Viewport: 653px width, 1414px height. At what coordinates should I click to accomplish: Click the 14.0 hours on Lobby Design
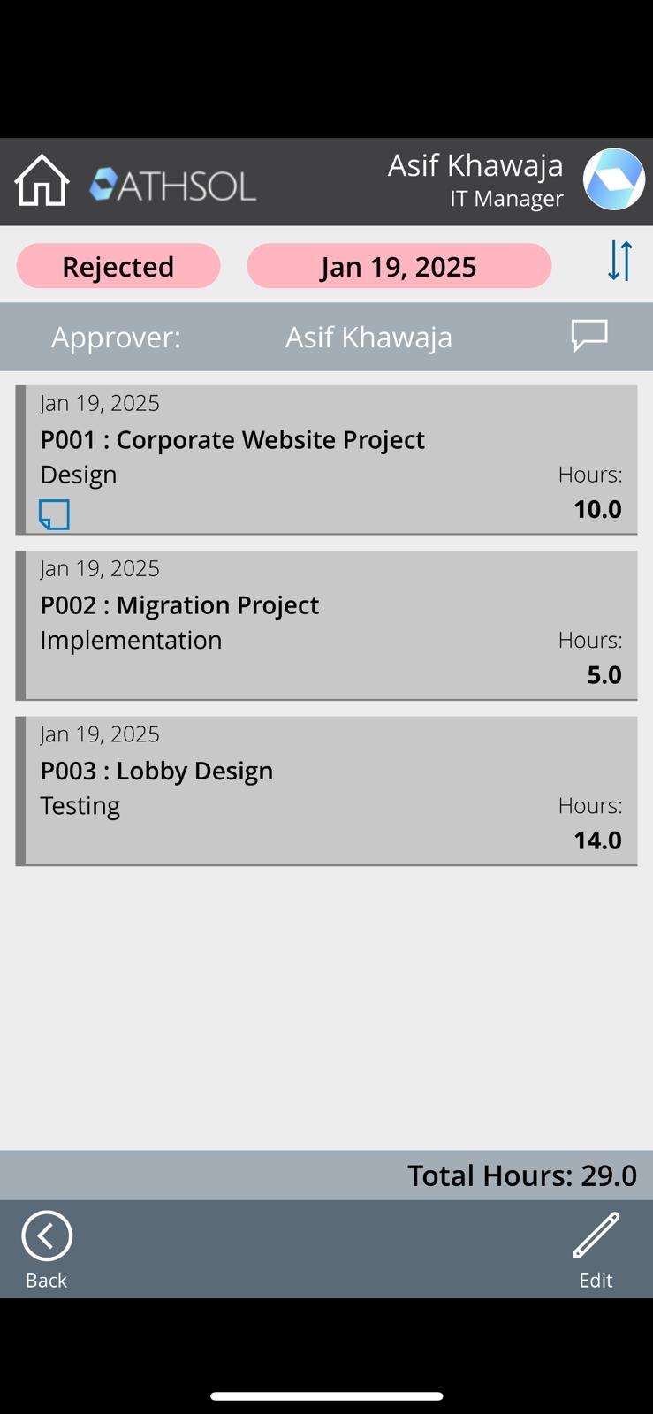(x=597, y=840)
